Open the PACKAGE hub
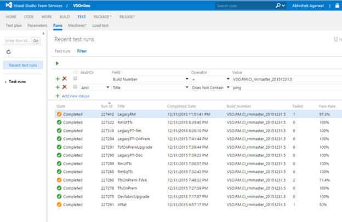The image size is (342, 222). (102, 17)
